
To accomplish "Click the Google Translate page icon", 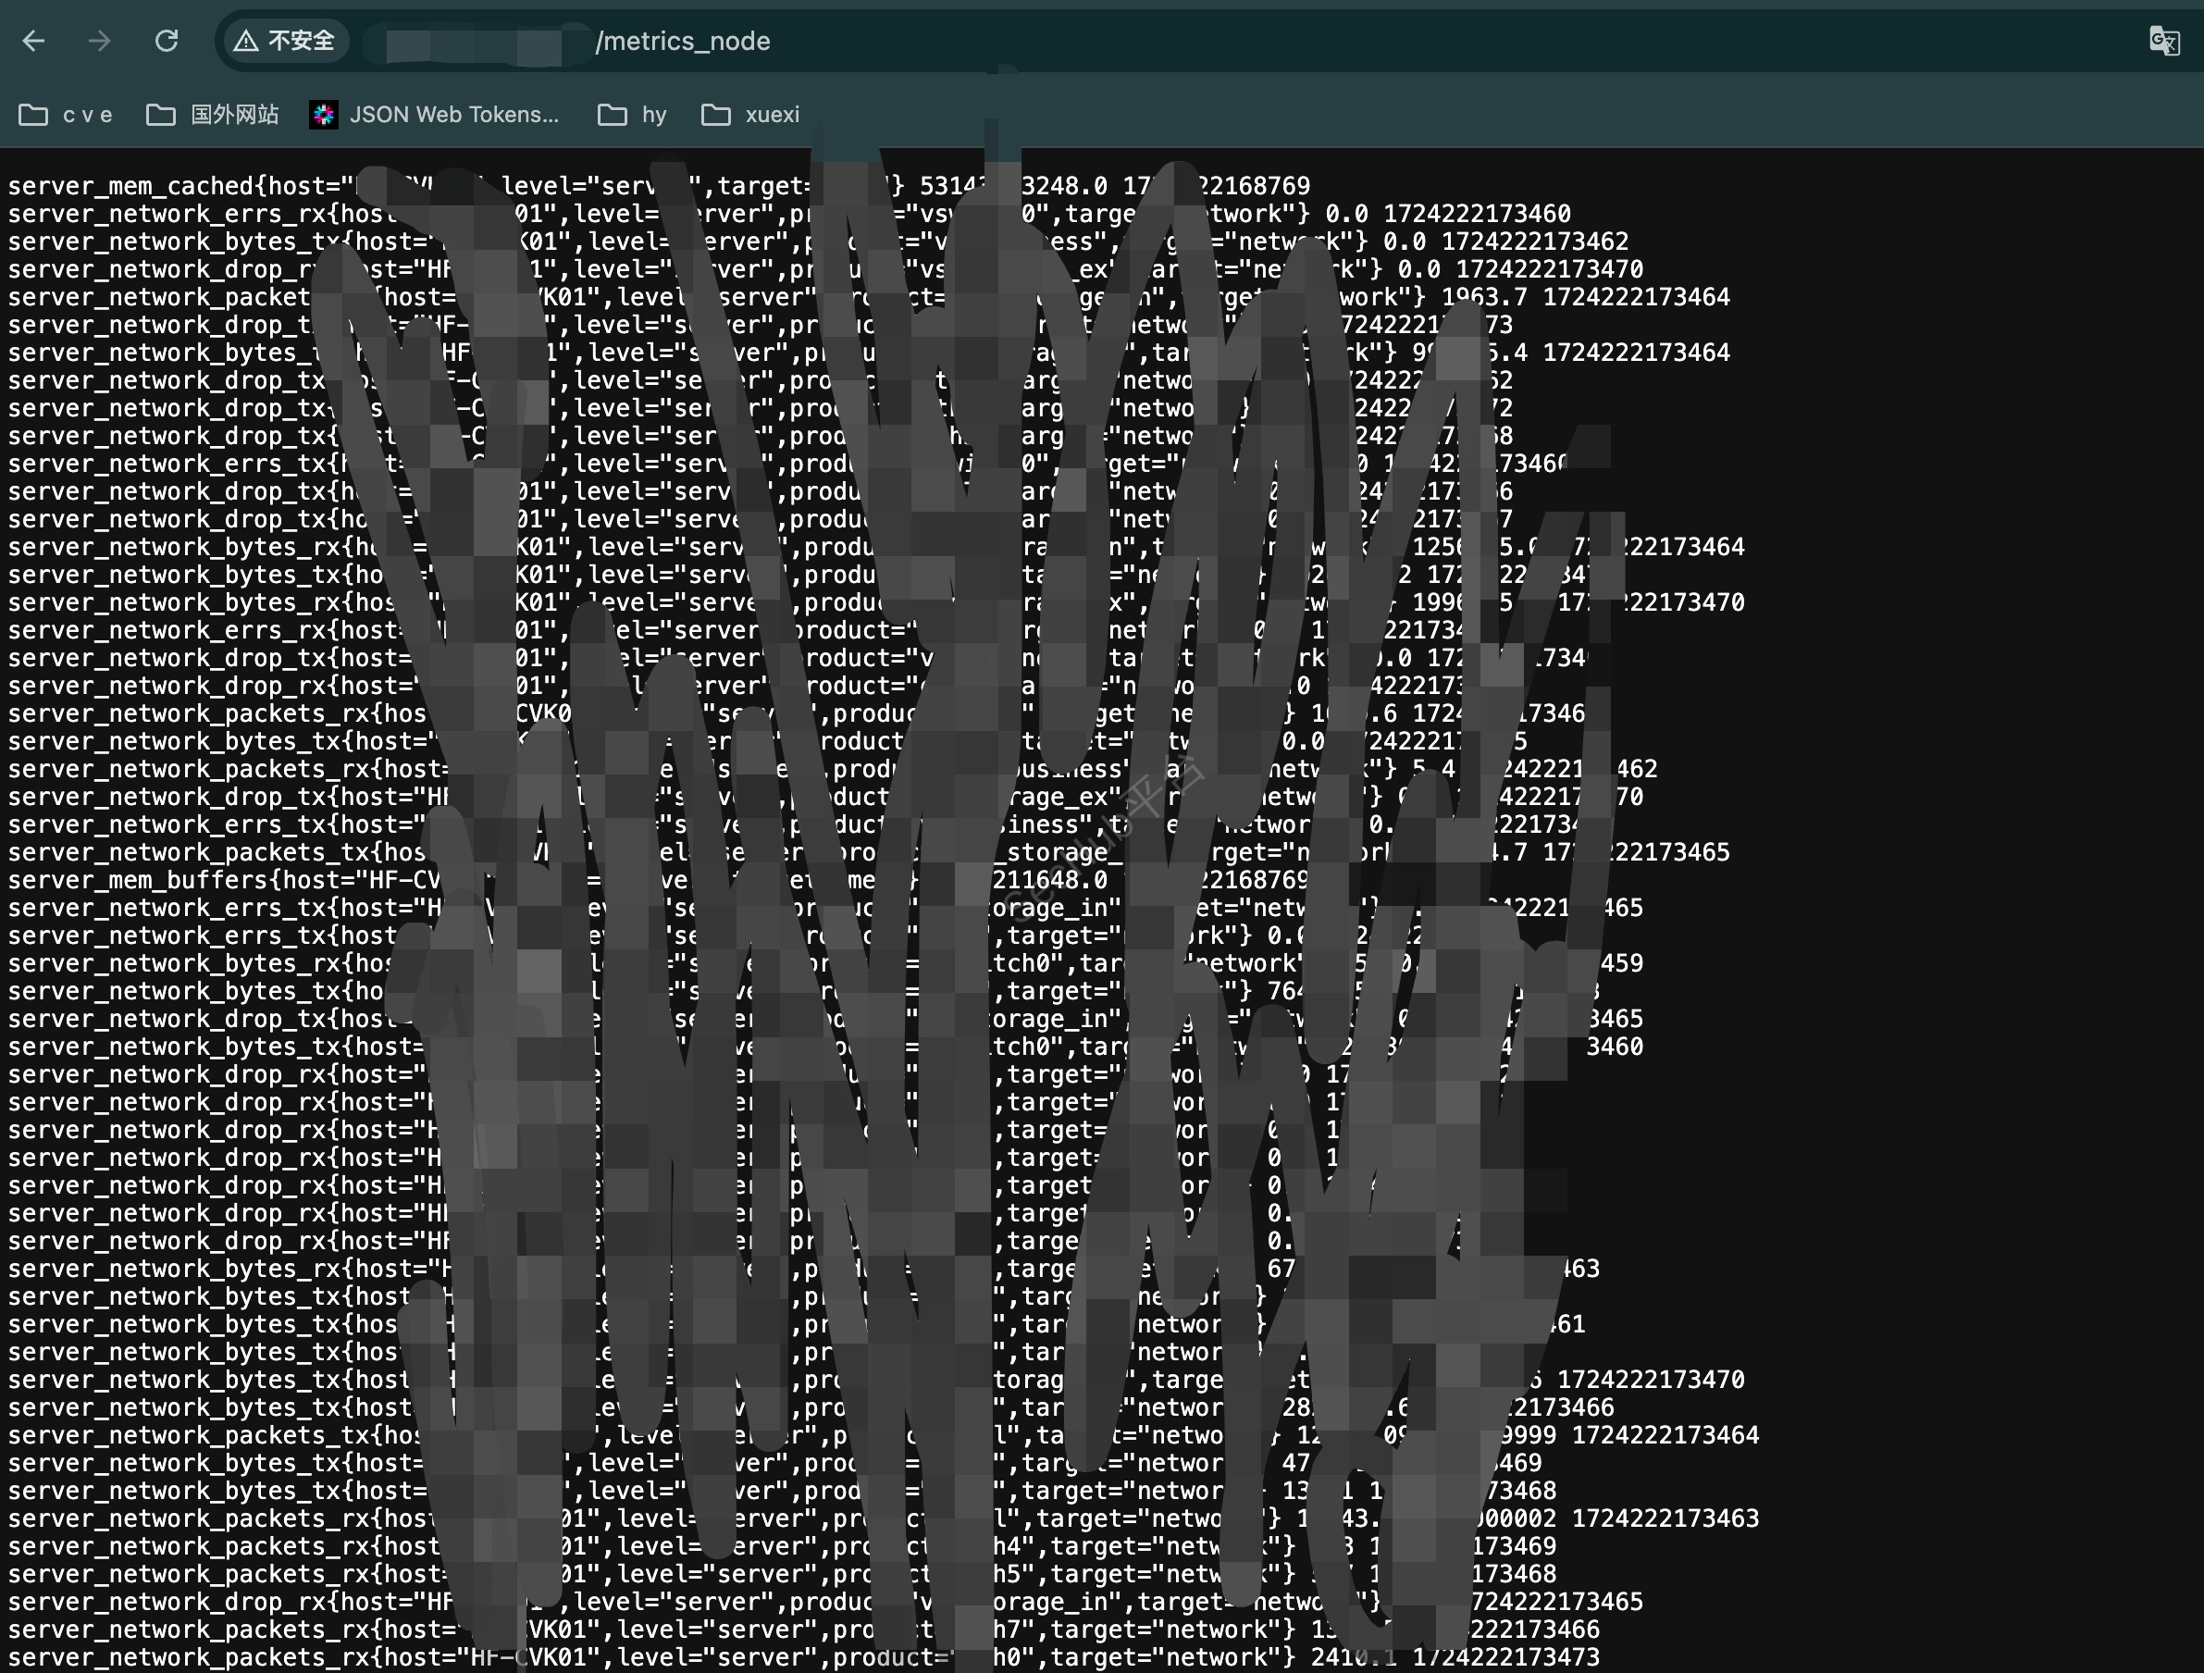I will coord(2163,41).
